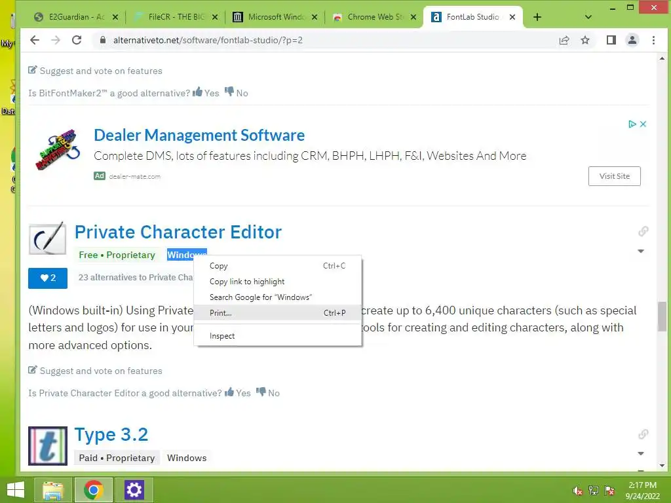Click the Paid • Proprietary license tag
671x503 pixels.
[117, 458]
